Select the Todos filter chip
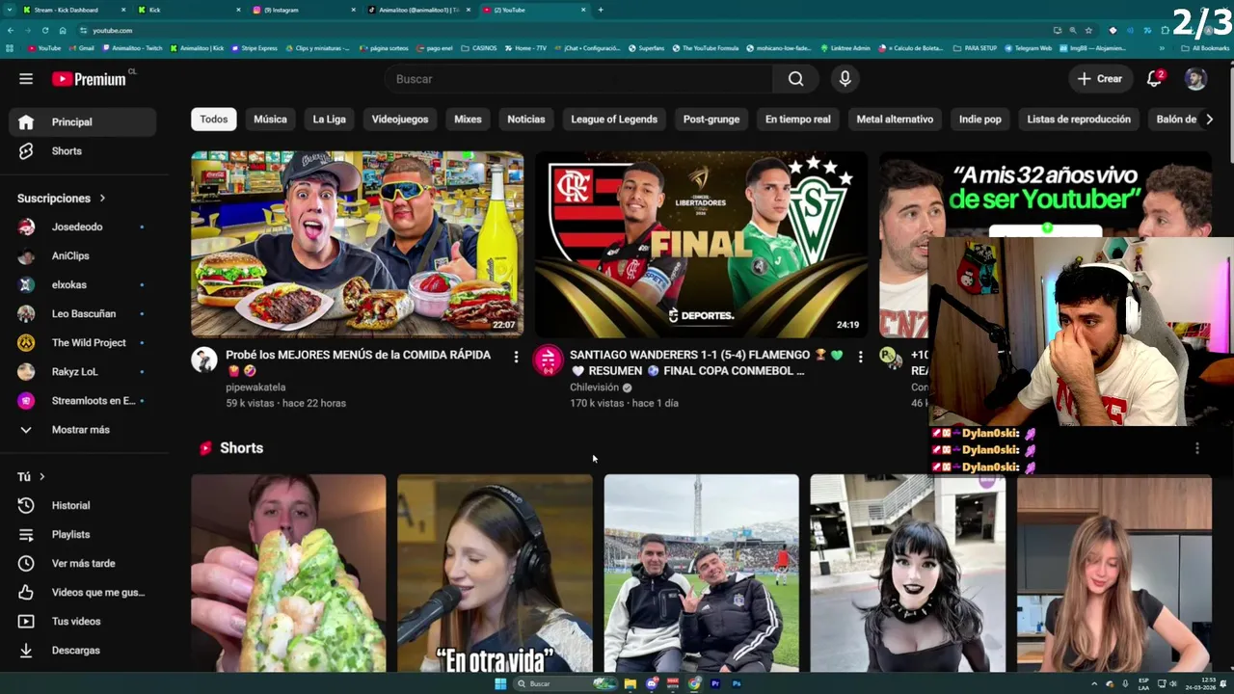Image resolution: width=1234 pixels, height=694 pixels. (214, 120)
